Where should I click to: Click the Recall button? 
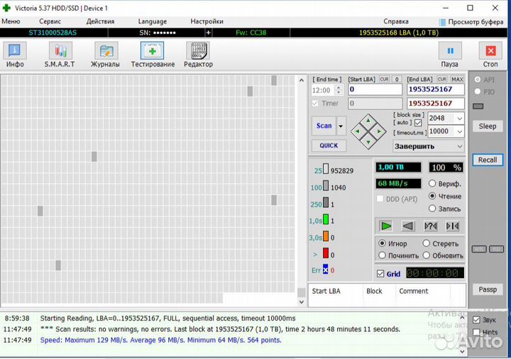tap(488, 160)
